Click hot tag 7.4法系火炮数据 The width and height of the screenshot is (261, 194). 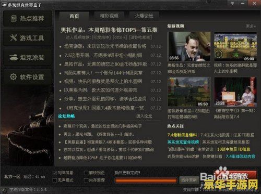[215, 135]
